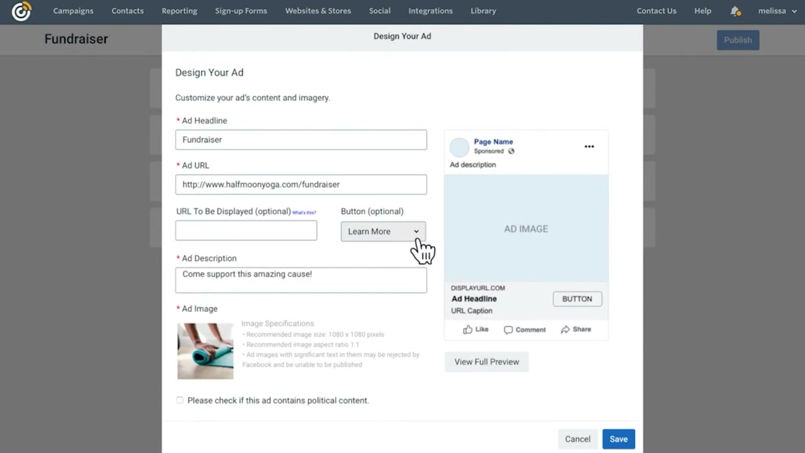
Task: Open the Reporting section
Action: [179, 11]
